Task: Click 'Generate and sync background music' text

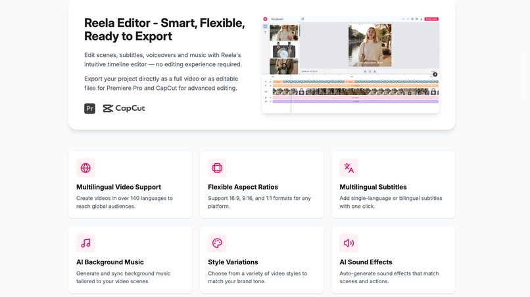Action: [x=124, y=277]
